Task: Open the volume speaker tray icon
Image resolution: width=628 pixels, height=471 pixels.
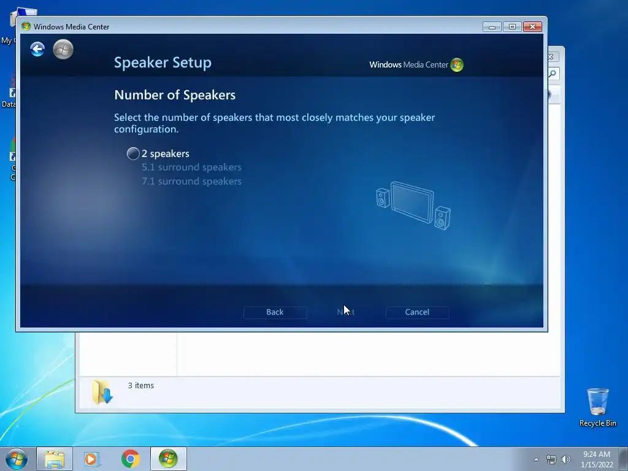Action: pos(565,459)
